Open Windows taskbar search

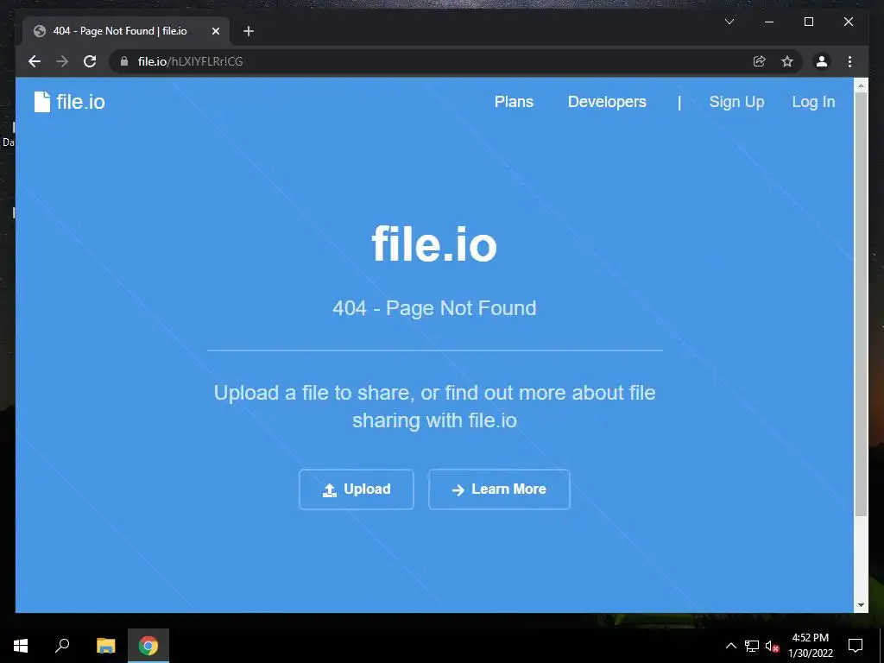point(62,646)
